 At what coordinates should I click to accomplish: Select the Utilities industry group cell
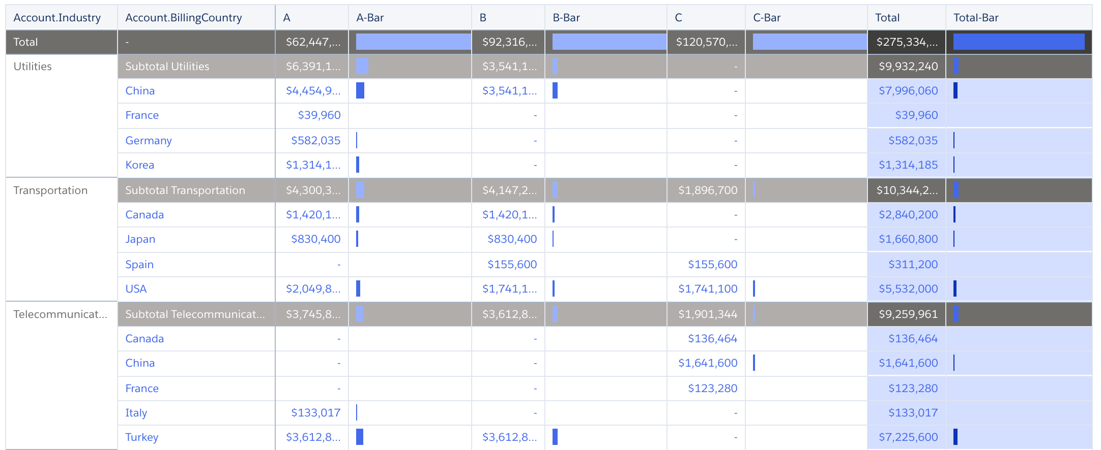point(33,67)
